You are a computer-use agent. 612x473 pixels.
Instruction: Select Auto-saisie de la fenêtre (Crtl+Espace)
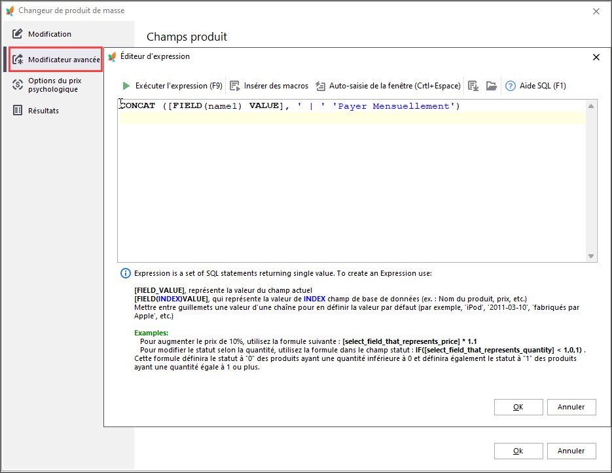388,86
